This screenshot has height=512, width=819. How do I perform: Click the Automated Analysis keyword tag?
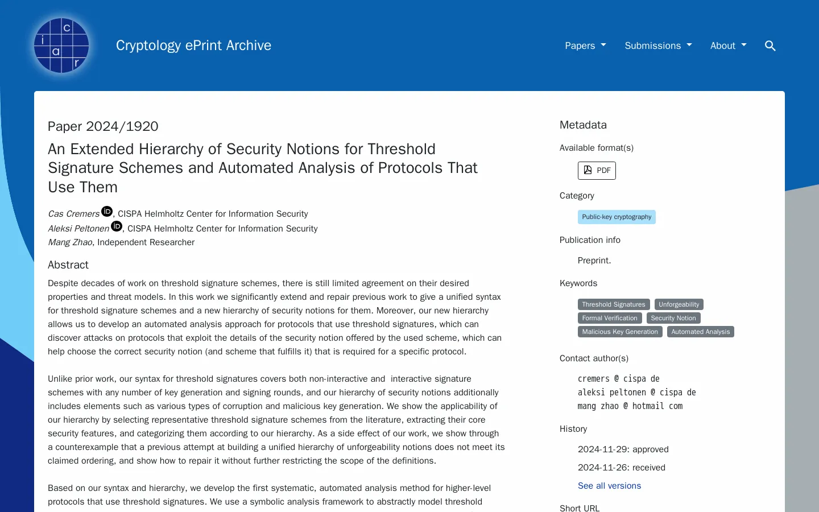700,332
